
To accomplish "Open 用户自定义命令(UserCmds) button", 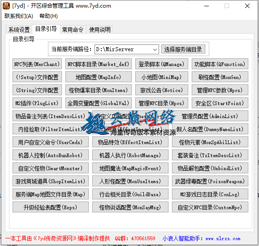I will click(x=51, y=142).
